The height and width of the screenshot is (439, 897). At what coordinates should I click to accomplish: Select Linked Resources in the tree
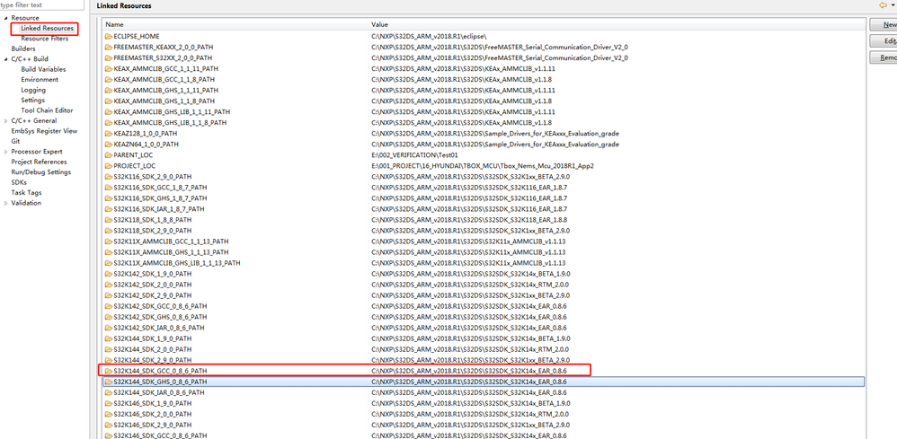[x=47, y=28]
